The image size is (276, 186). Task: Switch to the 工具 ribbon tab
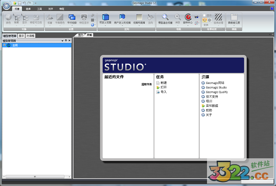coord(40,8)
